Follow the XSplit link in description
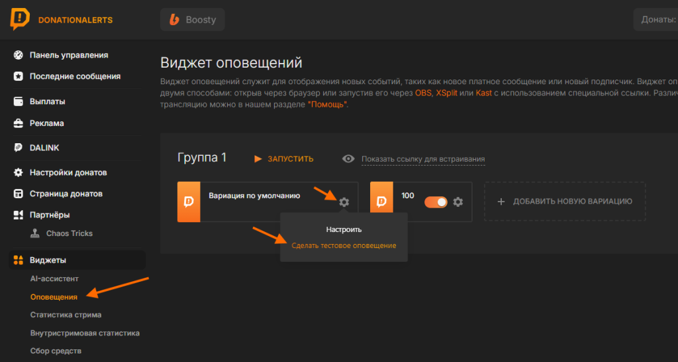Screen dimensions: 678x362 point(447,93)
